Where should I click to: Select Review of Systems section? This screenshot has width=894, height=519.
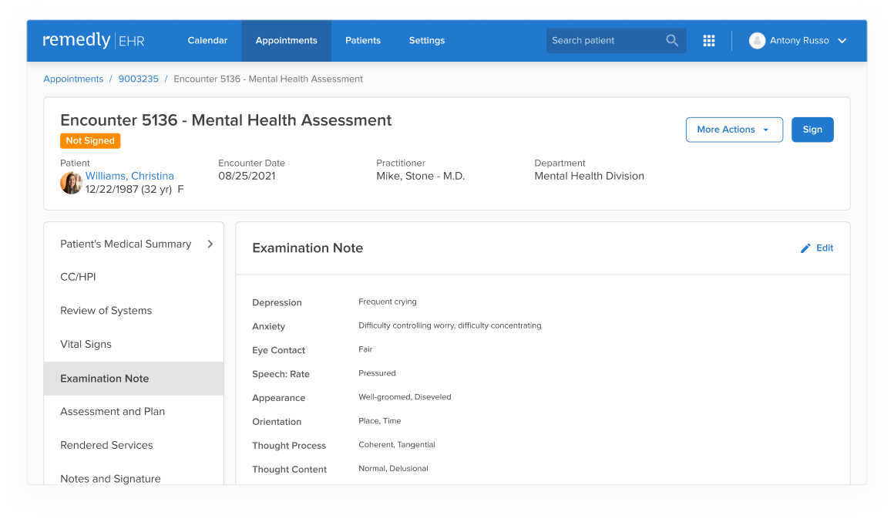point(106,311)
